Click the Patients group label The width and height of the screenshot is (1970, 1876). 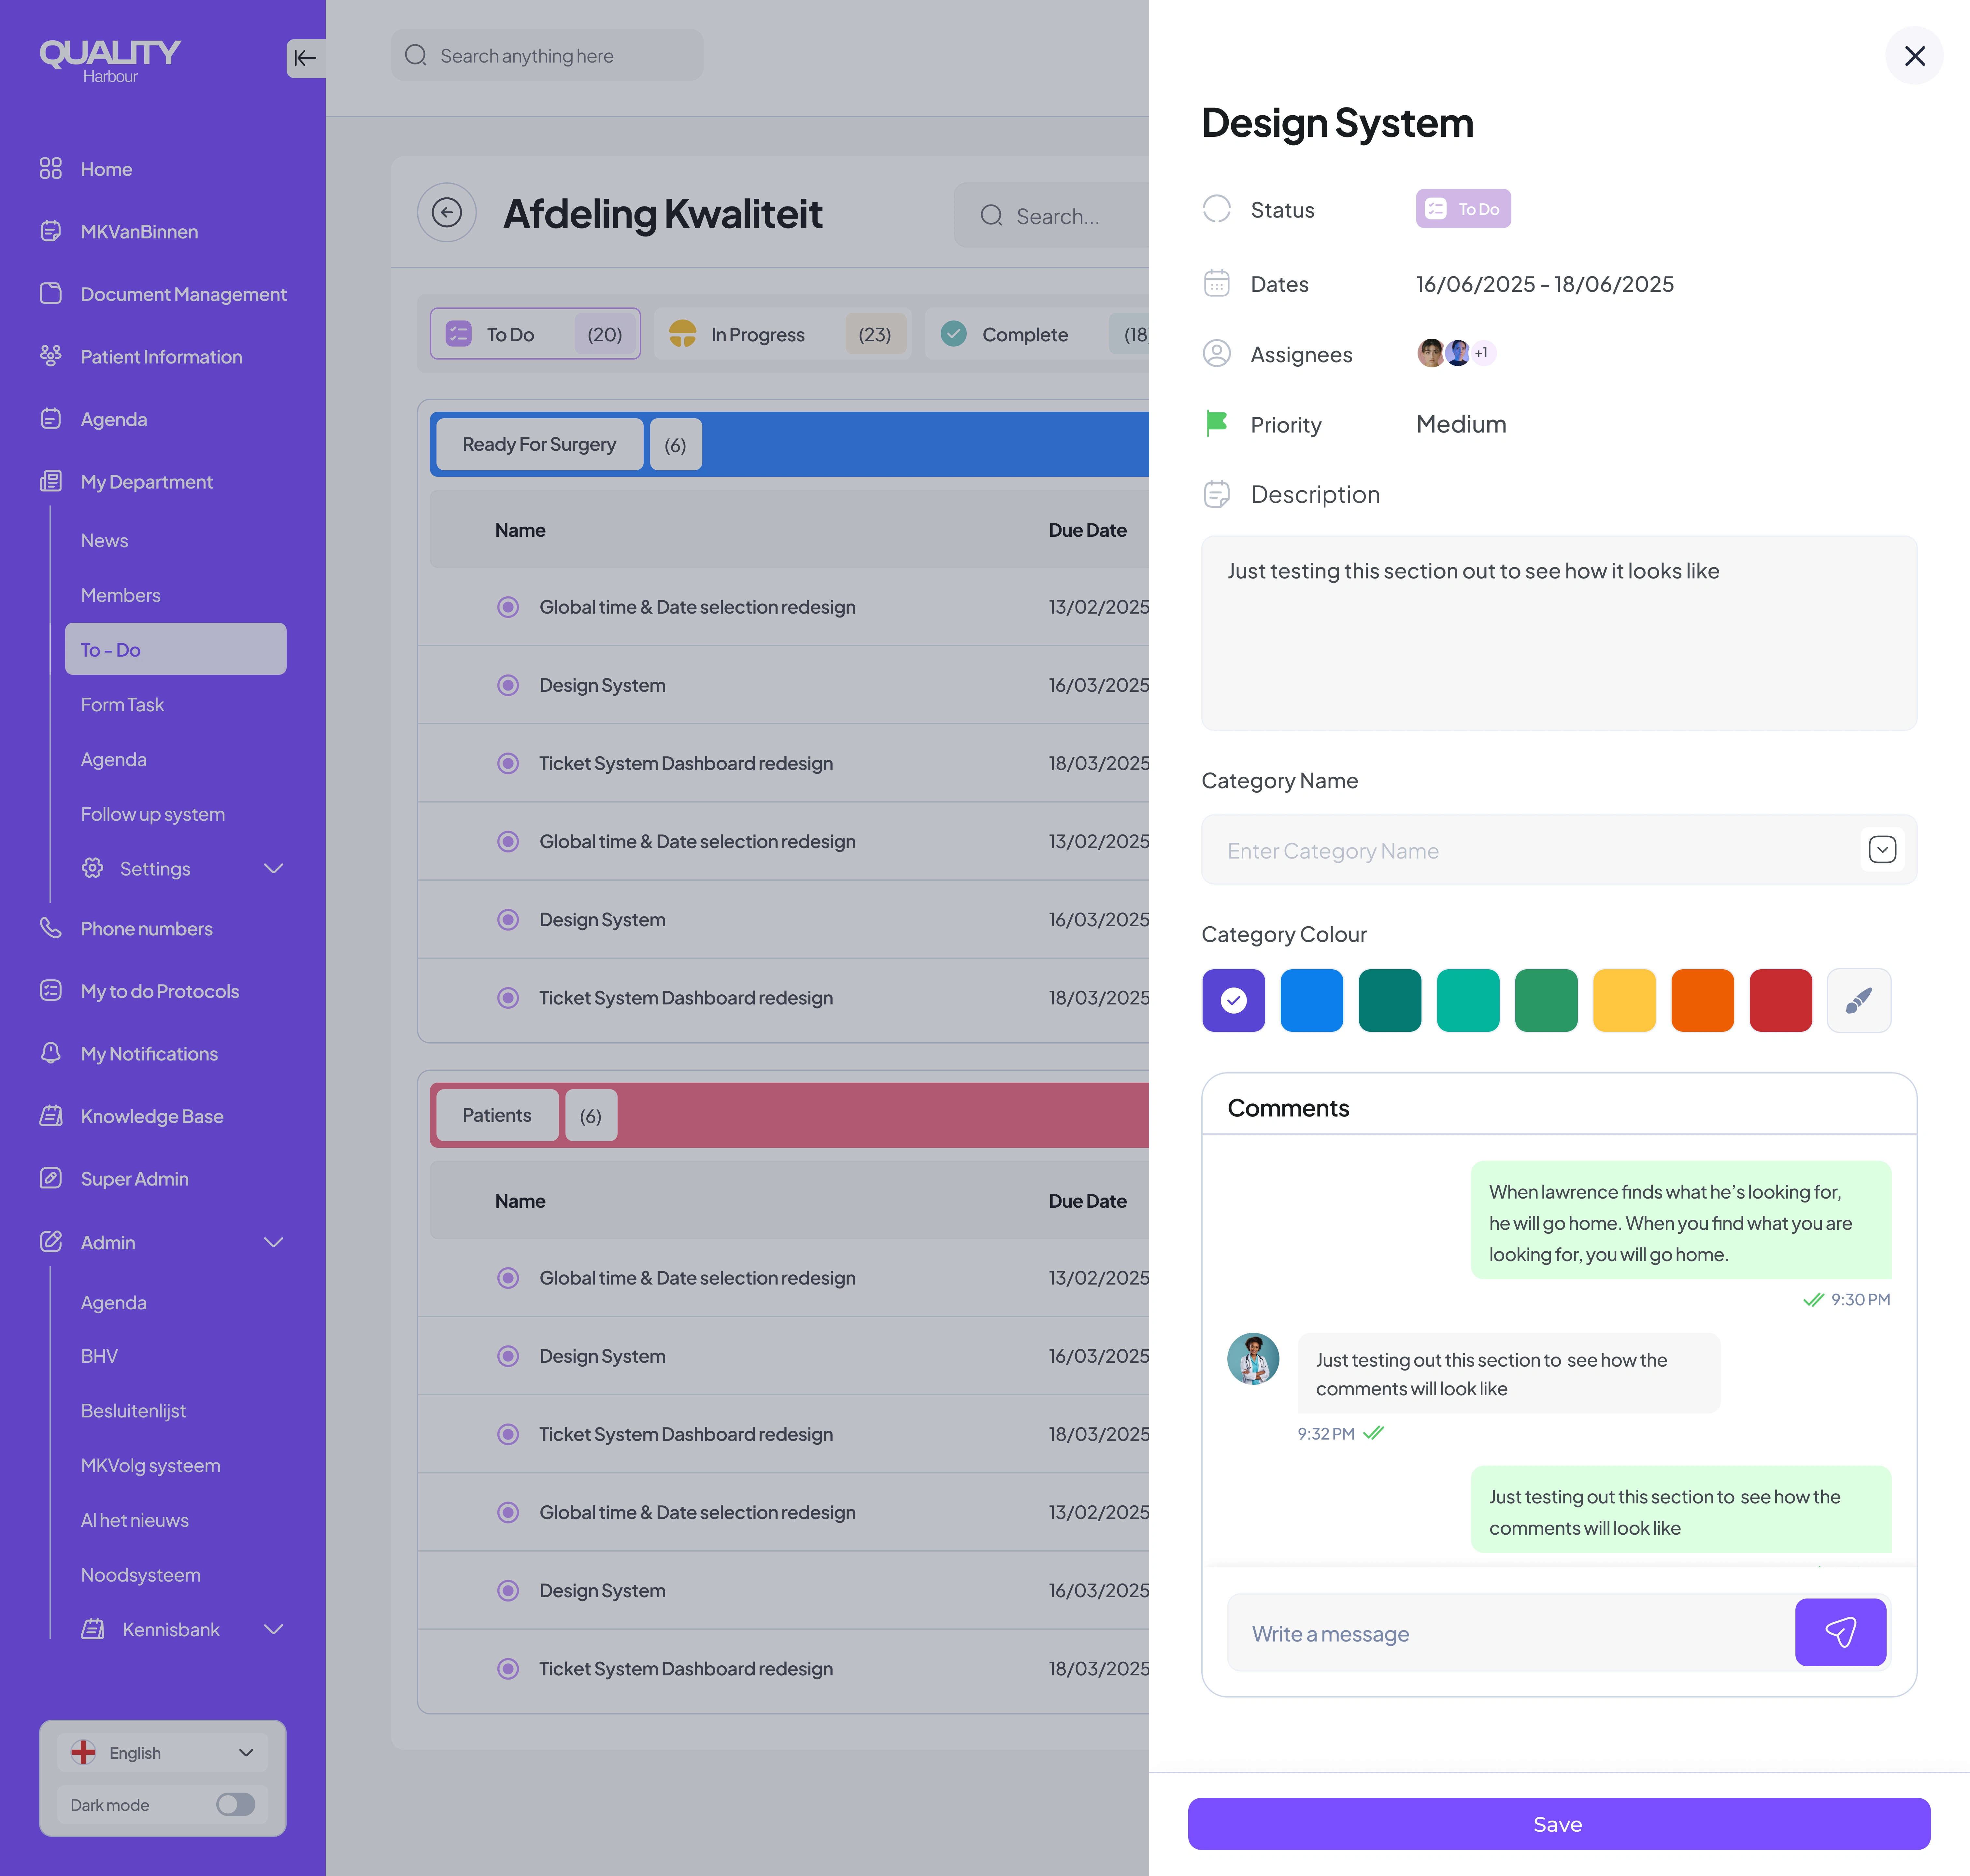497,1115
